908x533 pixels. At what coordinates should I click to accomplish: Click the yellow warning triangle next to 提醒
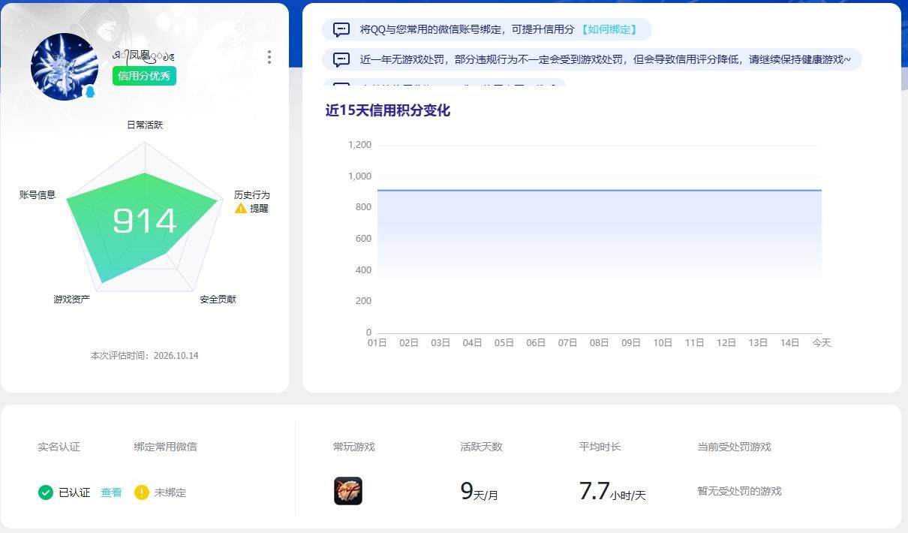coord(241,208)
